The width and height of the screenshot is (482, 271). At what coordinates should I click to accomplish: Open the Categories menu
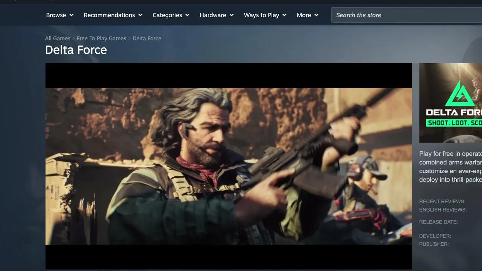[x=171, y=15]
